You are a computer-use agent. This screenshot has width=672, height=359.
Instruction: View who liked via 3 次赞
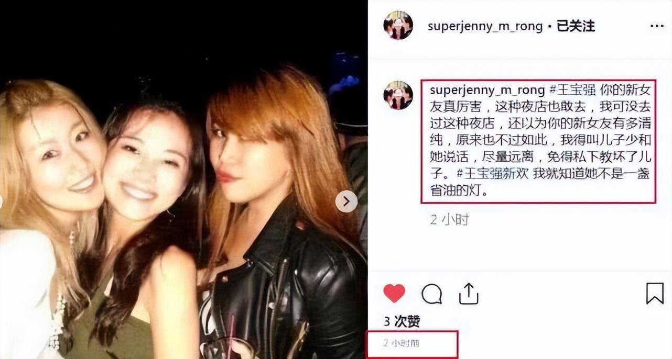click(x=402, y=321)
